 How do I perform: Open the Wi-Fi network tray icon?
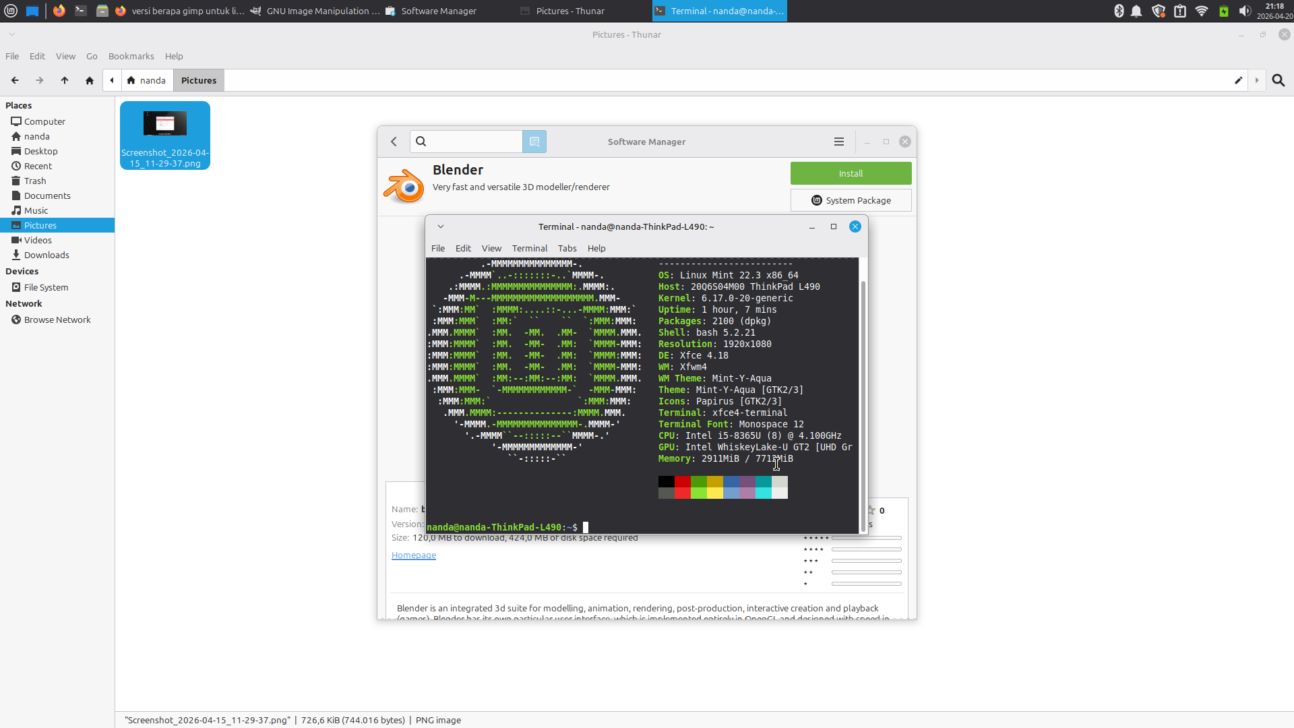tap(1202, 11)
